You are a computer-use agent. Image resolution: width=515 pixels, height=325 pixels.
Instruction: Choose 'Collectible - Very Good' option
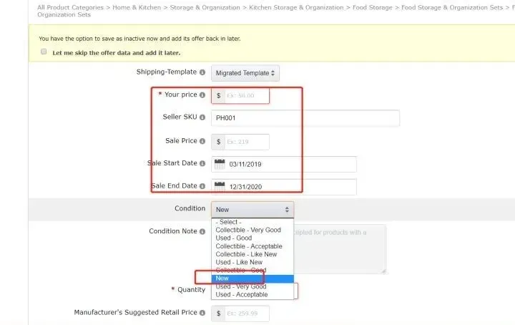coord(248,230)
